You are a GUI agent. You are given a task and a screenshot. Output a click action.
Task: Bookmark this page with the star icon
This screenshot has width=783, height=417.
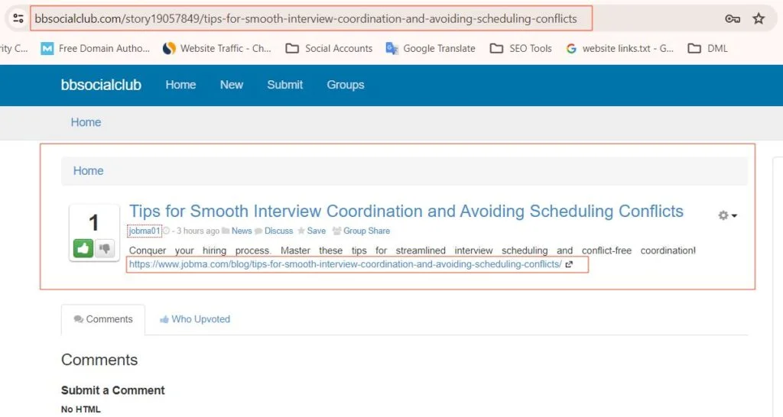click(759, 19)
